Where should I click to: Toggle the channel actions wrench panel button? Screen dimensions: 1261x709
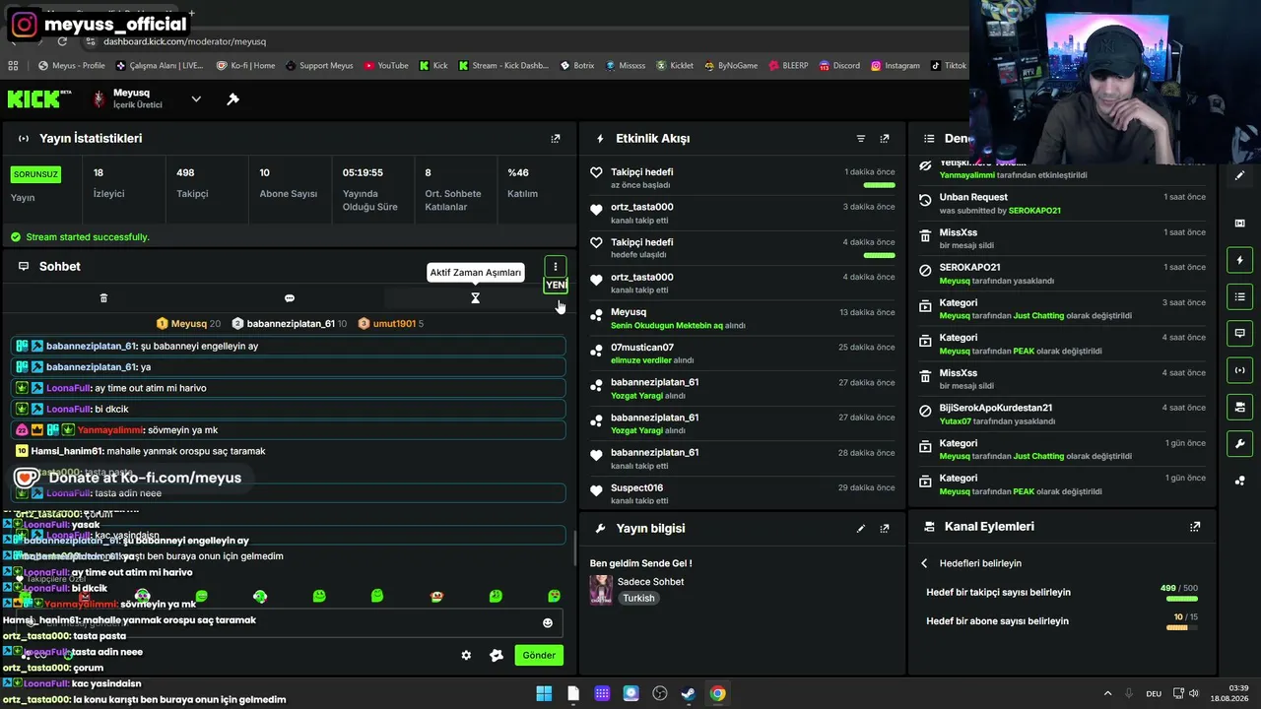click(x=1239, y=443)
